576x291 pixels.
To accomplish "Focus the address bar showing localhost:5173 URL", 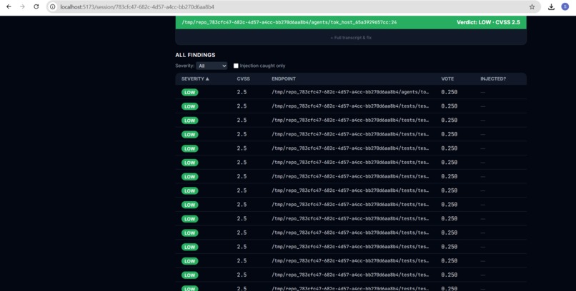I will point(293,6).
